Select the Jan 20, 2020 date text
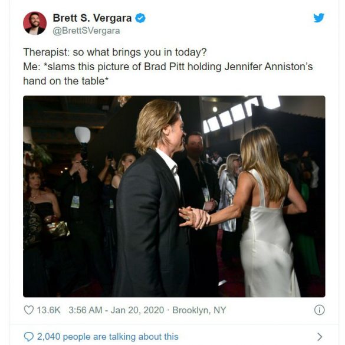Image resolution: width=345 pixels, height=345 pixels. click(x=137, y=310)
